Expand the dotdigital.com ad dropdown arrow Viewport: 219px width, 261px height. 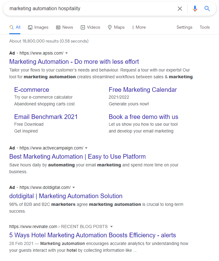tap(74, 187)
